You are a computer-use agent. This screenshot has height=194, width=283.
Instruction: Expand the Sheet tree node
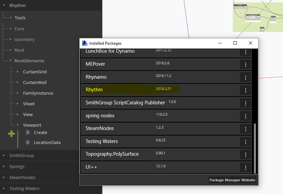point(17,104)
